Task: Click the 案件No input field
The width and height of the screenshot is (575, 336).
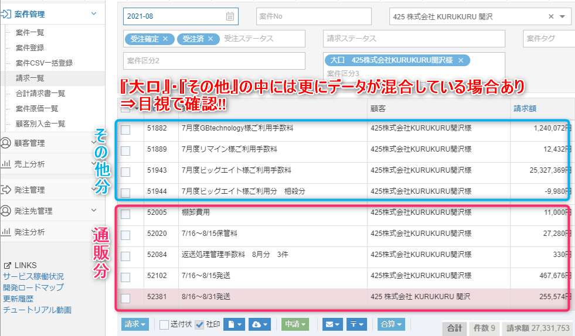Action: click(x=314, y=16)
